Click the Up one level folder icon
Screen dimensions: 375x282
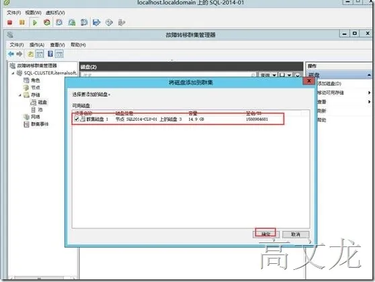tap(31, 54)
